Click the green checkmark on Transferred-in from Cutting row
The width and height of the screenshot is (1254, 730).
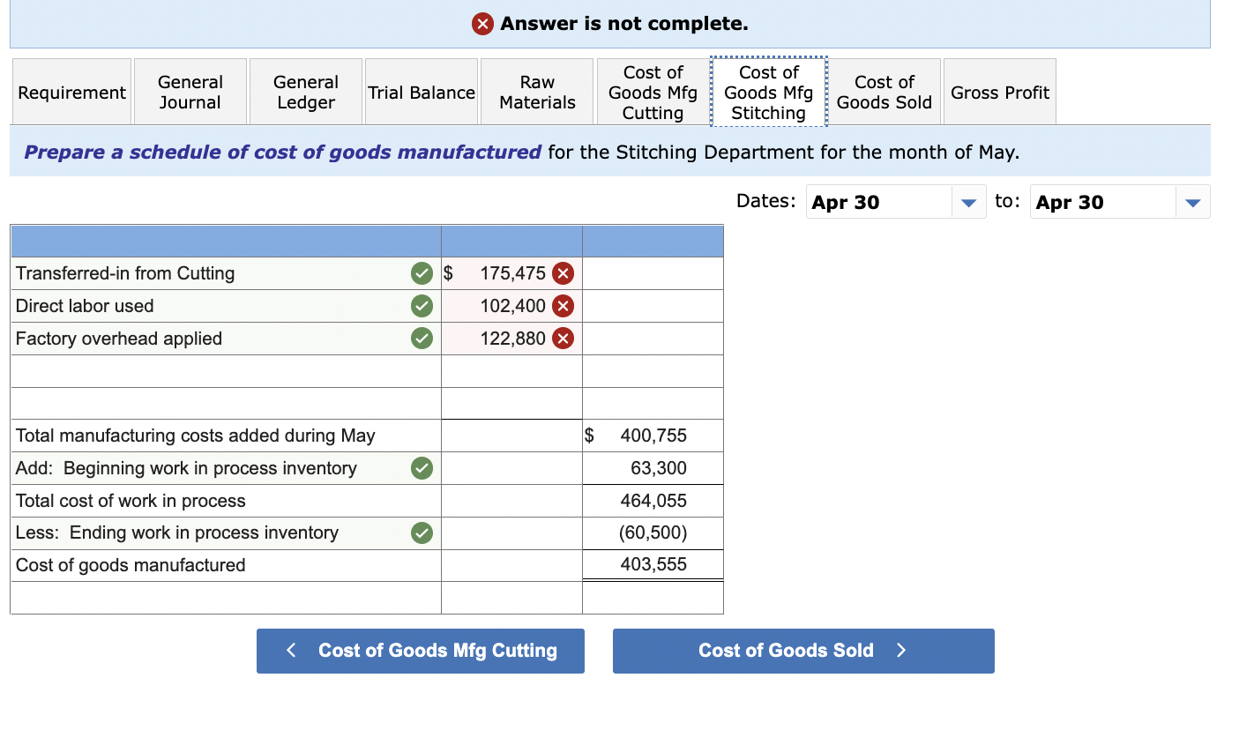pos(422,273)
